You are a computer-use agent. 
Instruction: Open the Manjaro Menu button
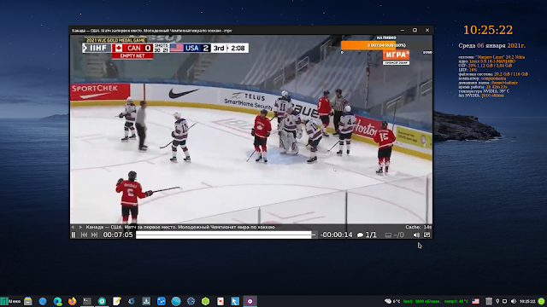pyautogui.click(x=11, y=301)
